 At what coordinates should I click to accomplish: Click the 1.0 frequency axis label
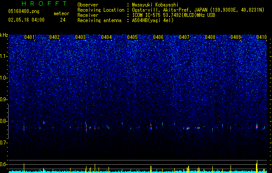point(4,78)
